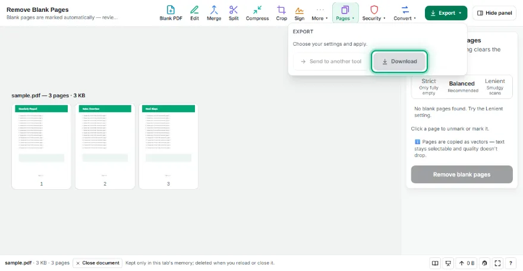Open the Sign tool

(299, 13)
